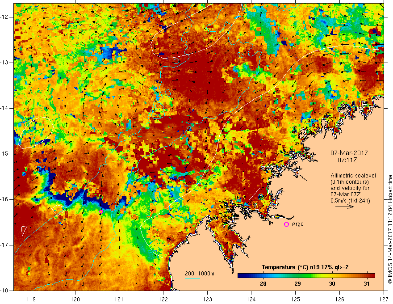Click the '-16' latitude axis label
Image resolution: width=393 pixels, height=304 pixels.
click(x=4, y=200)
